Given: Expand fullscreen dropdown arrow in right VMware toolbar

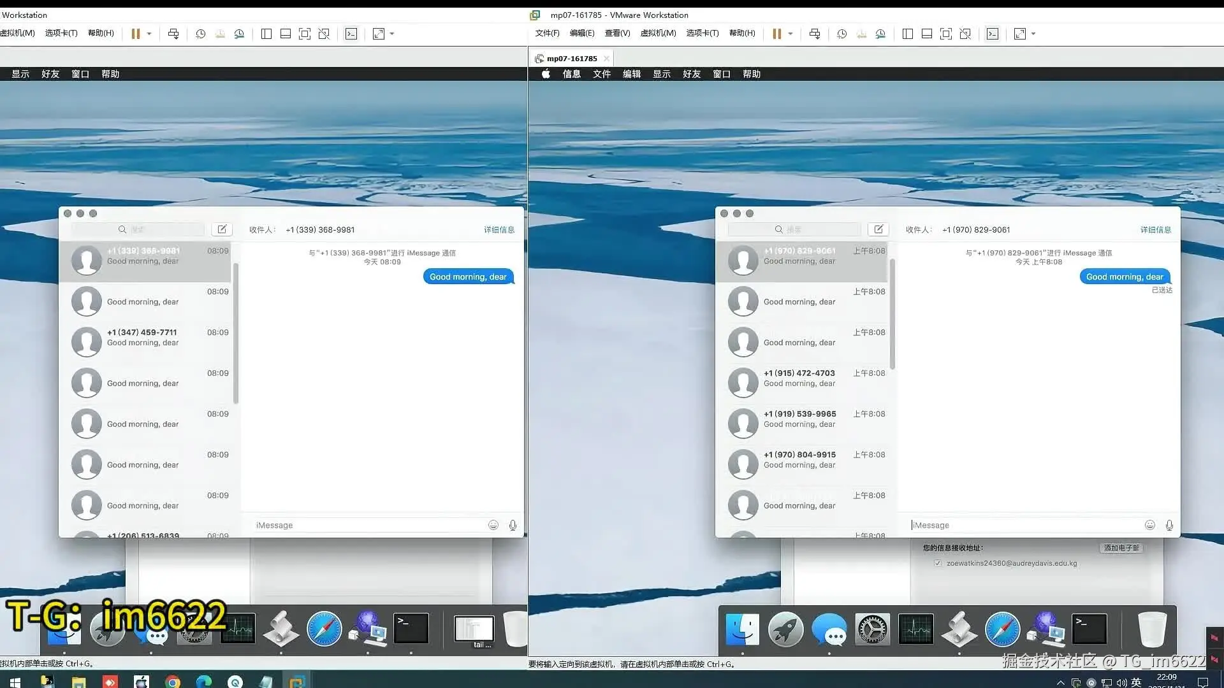Looking at the screenshot, I should click(x=1033, y=34).
